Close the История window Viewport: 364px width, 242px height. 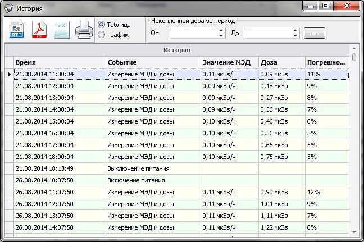point(347,6)
